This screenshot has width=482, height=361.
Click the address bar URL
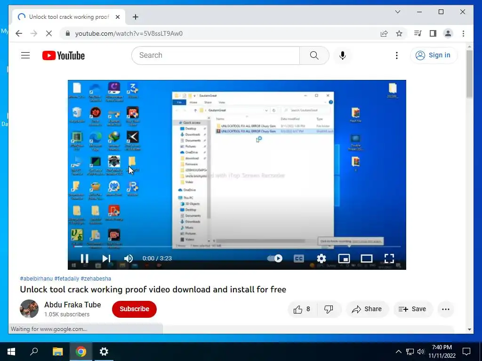(129, 33)
